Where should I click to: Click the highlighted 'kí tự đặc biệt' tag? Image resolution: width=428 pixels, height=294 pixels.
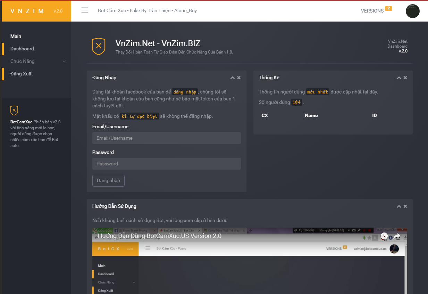coord(140,116)
